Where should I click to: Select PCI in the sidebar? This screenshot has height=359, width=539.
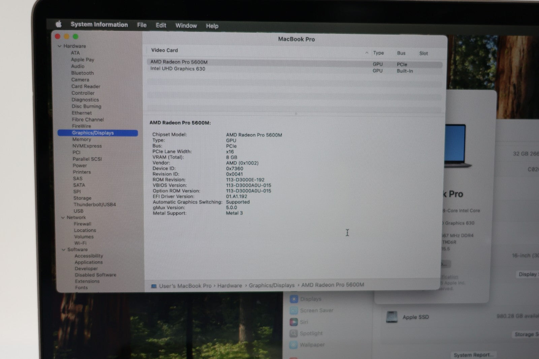pyautogui.click(x=76, y=153)
